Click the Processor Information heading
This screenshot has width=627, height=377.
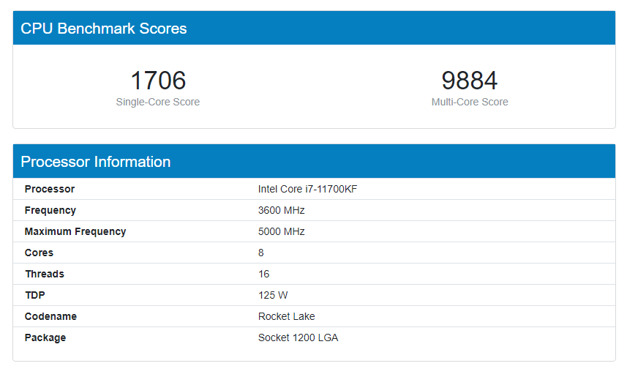[x=96, y=162]
